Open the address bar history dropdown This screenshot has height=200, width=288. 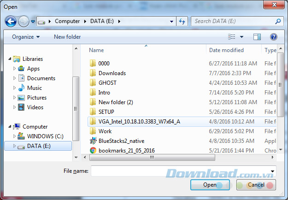(171, 22)
